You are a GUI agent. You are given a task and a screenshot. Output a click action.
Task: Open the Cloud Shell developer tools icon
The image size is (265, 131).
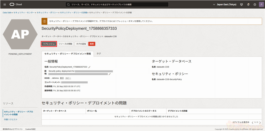[242, 5]
